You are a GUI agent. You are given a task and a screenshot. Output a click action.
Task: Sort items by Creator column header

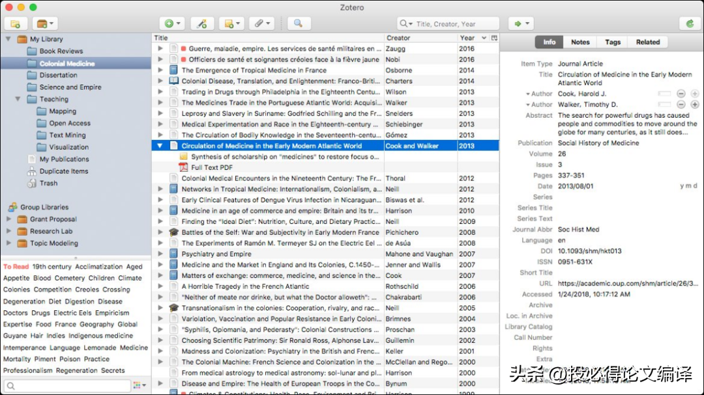420,38
